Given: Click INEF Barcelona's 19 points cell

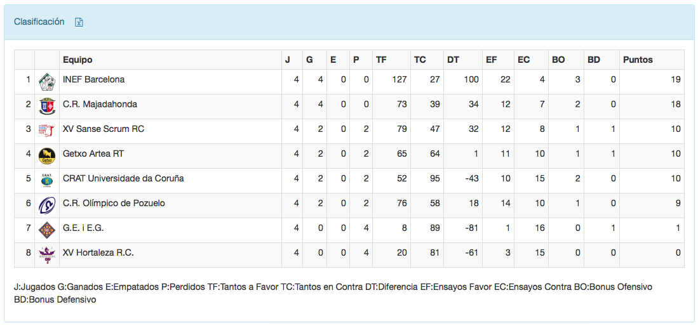Looking at the screenshot, I should pyautogui.click(x=675, y=80).
